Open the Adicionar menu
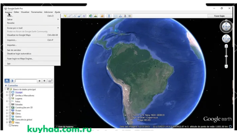 pos(48,12)
